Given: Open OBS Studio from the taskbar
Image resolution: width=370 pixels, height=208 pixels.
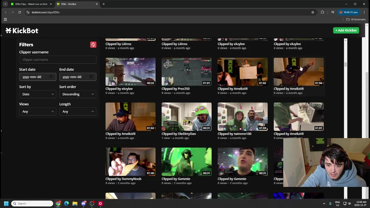Looking at the screenshot, I should [x=92, y=203].
